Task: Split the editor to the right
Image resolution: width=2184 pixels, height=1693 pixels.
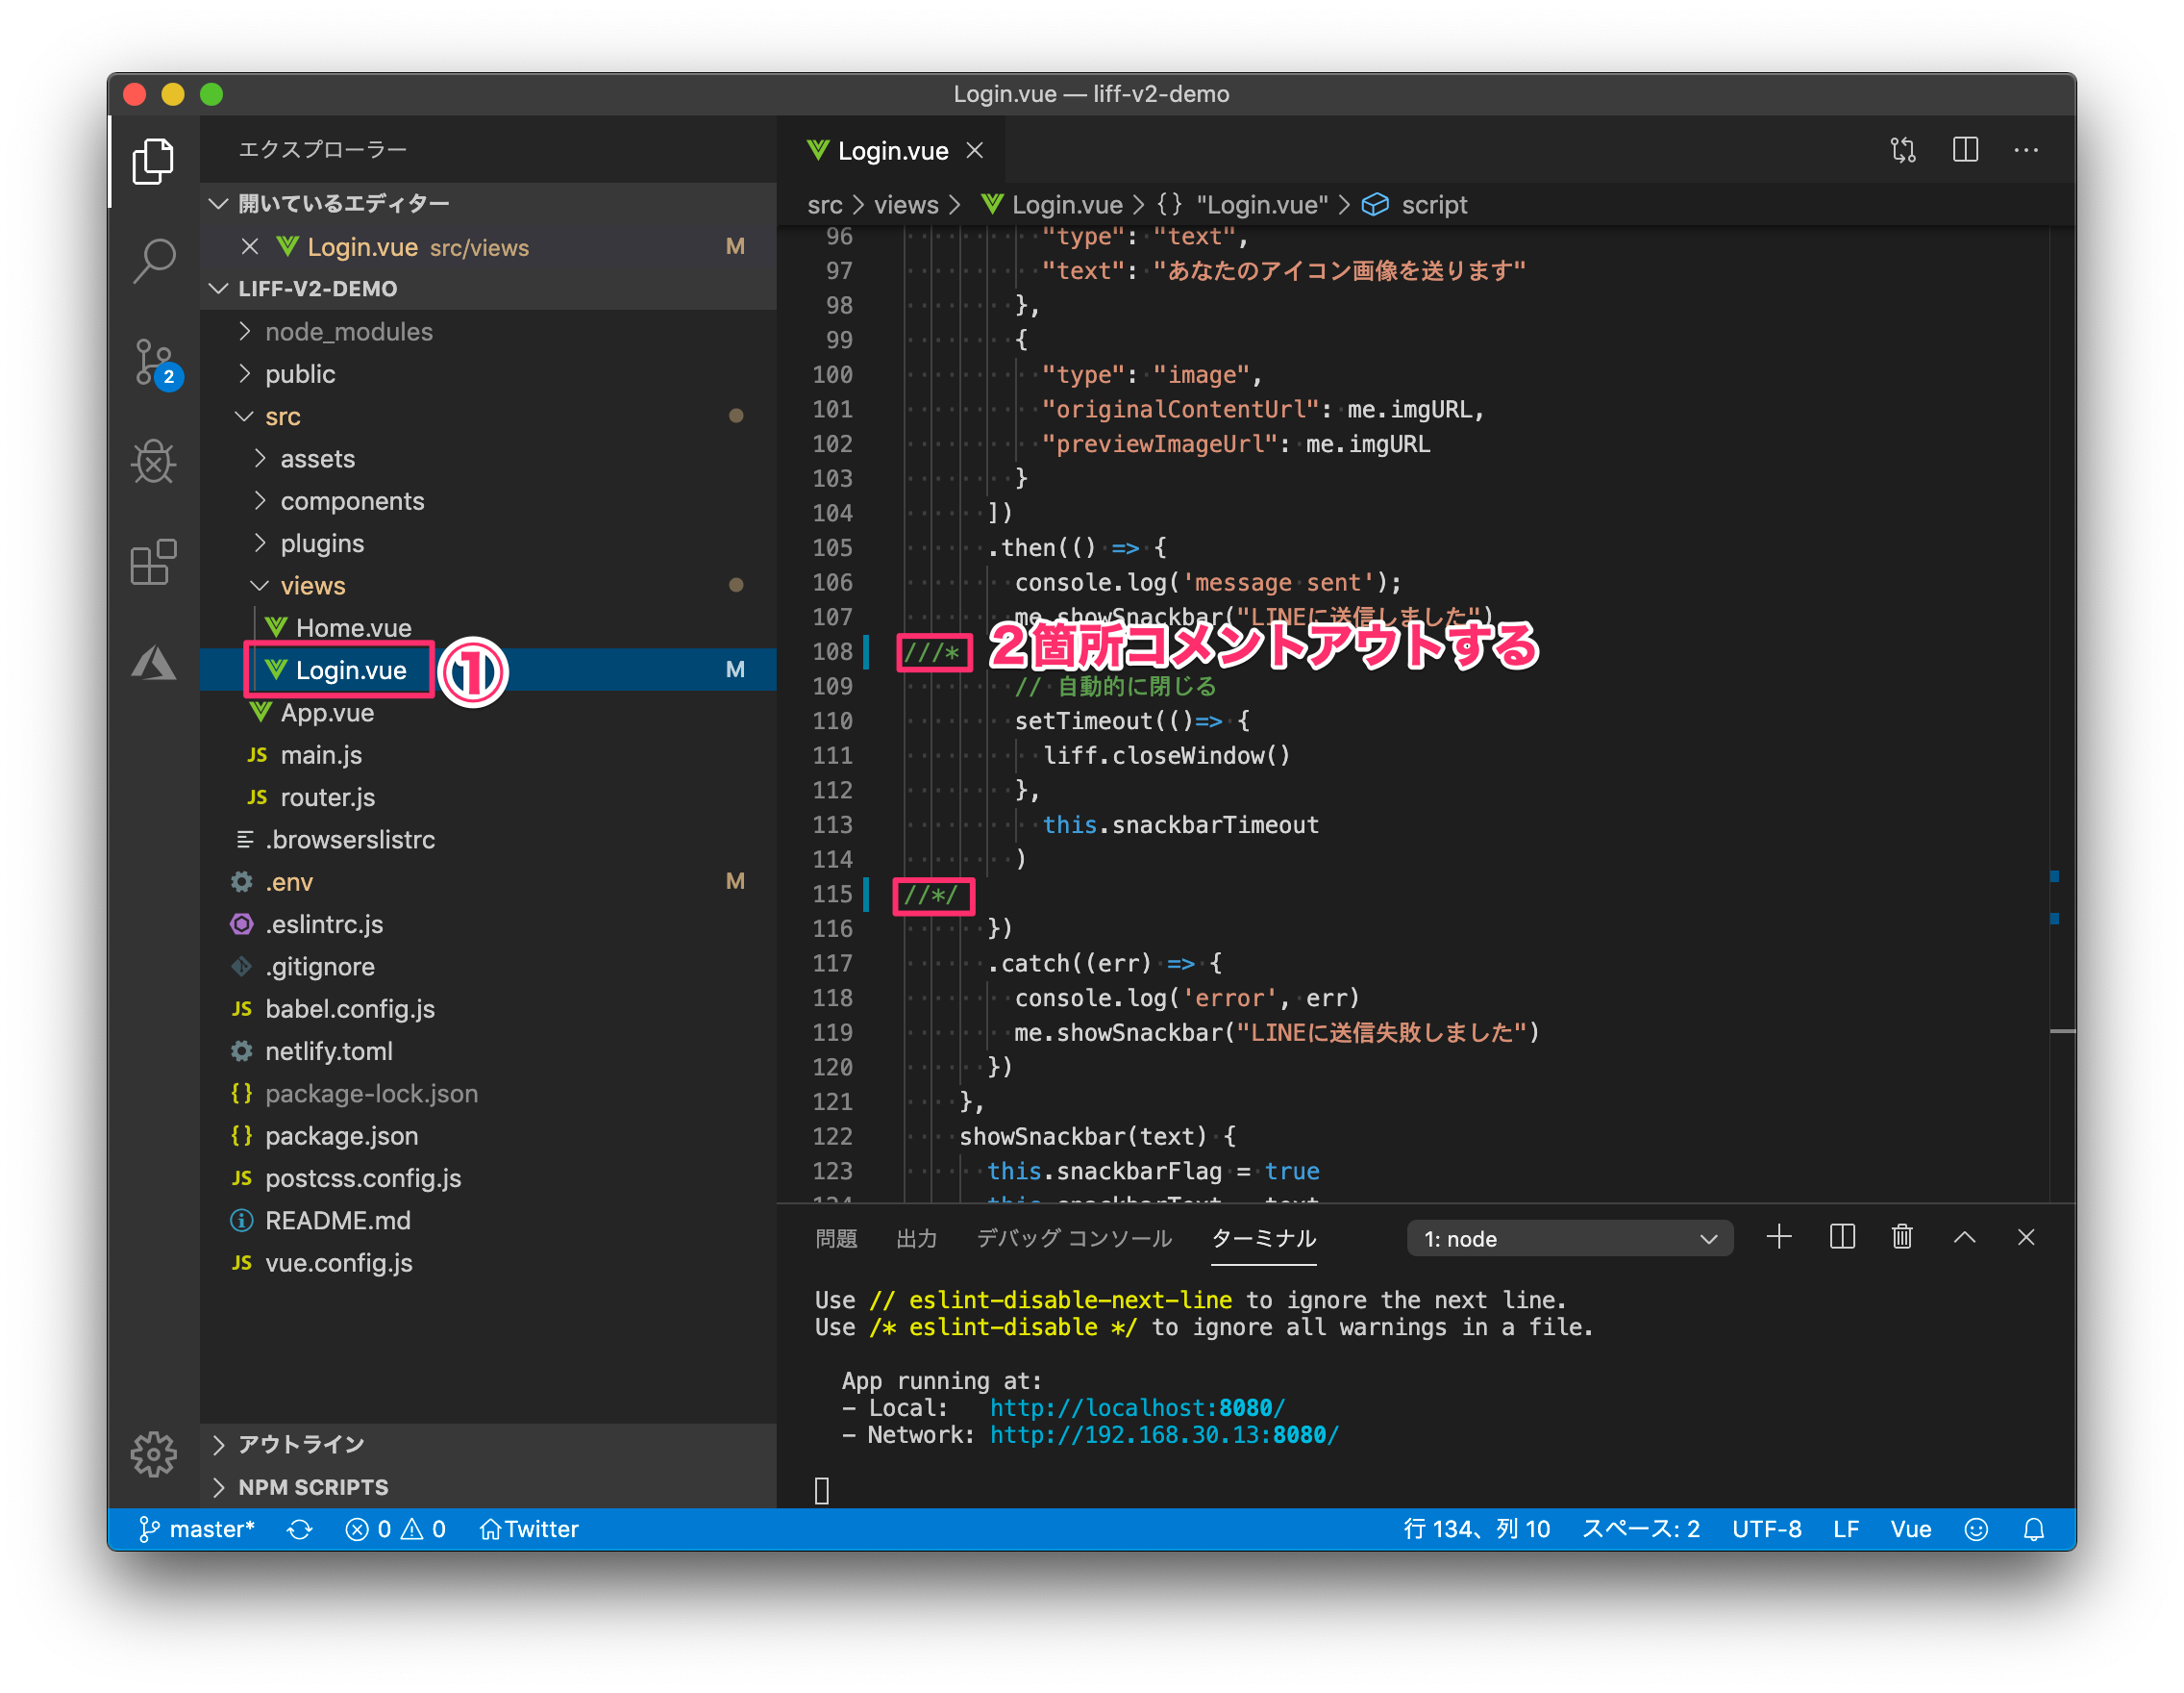Action: pos(1965,150)
